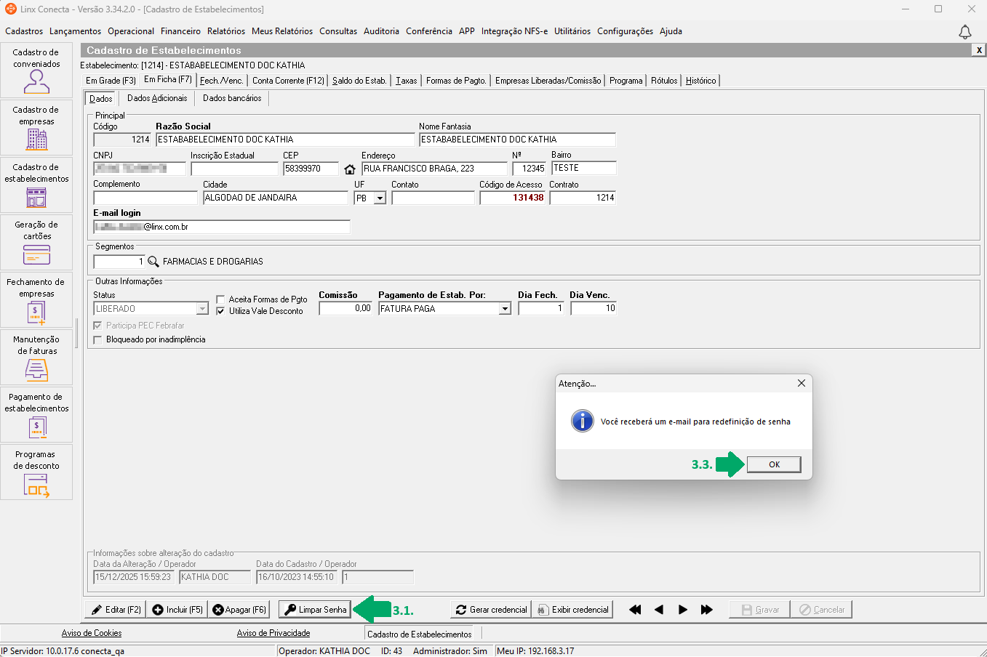Click the Apagar (F6) button

pos(239,610)
